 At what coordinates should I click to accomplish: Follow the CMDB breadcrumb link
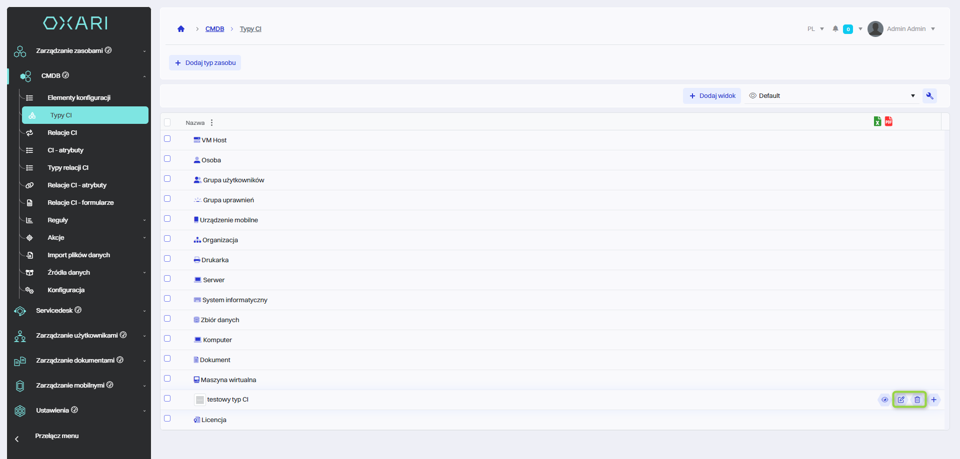[214, 29]
